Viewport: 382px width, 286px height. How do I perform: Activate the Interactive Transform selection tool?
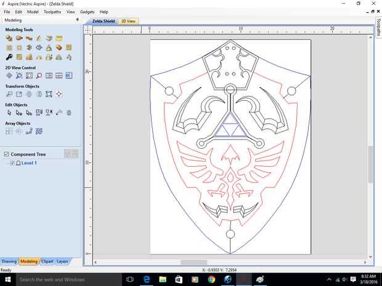[29, 113]
